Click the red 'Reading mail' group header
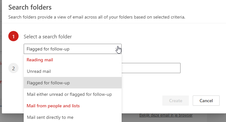The width and height of the screenshot is (226, 122). tap(40, 60)
